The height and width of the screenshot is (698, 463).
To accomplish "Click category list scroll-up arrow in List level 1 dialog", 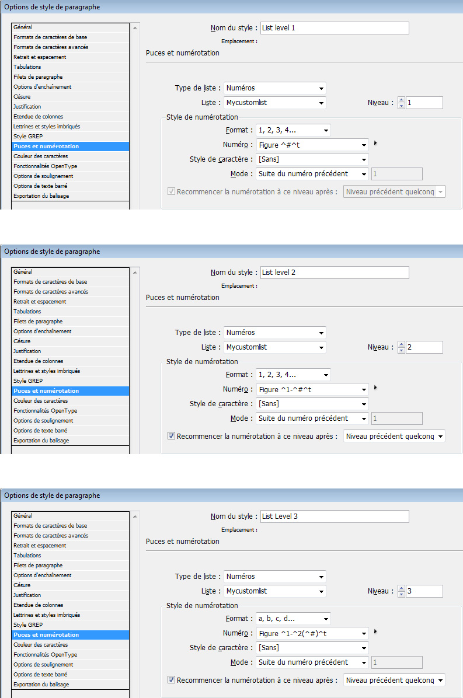I will point(135,27).
